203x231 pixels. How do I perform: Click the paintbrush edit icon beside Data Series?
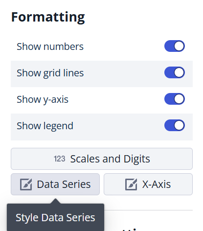click(x=26, y=185)
